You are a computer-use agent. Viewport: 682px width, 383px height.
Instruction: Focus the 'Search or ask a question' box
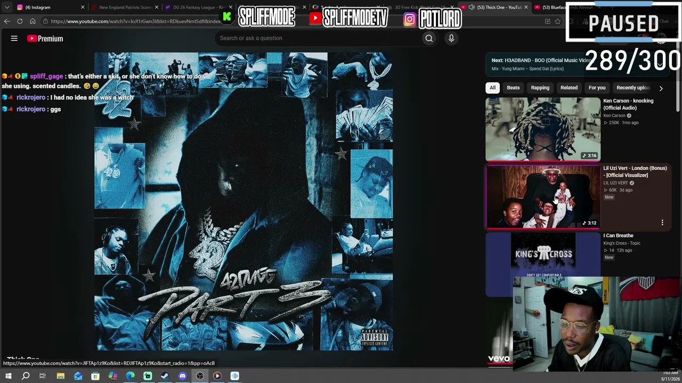[x=318, y=38]
